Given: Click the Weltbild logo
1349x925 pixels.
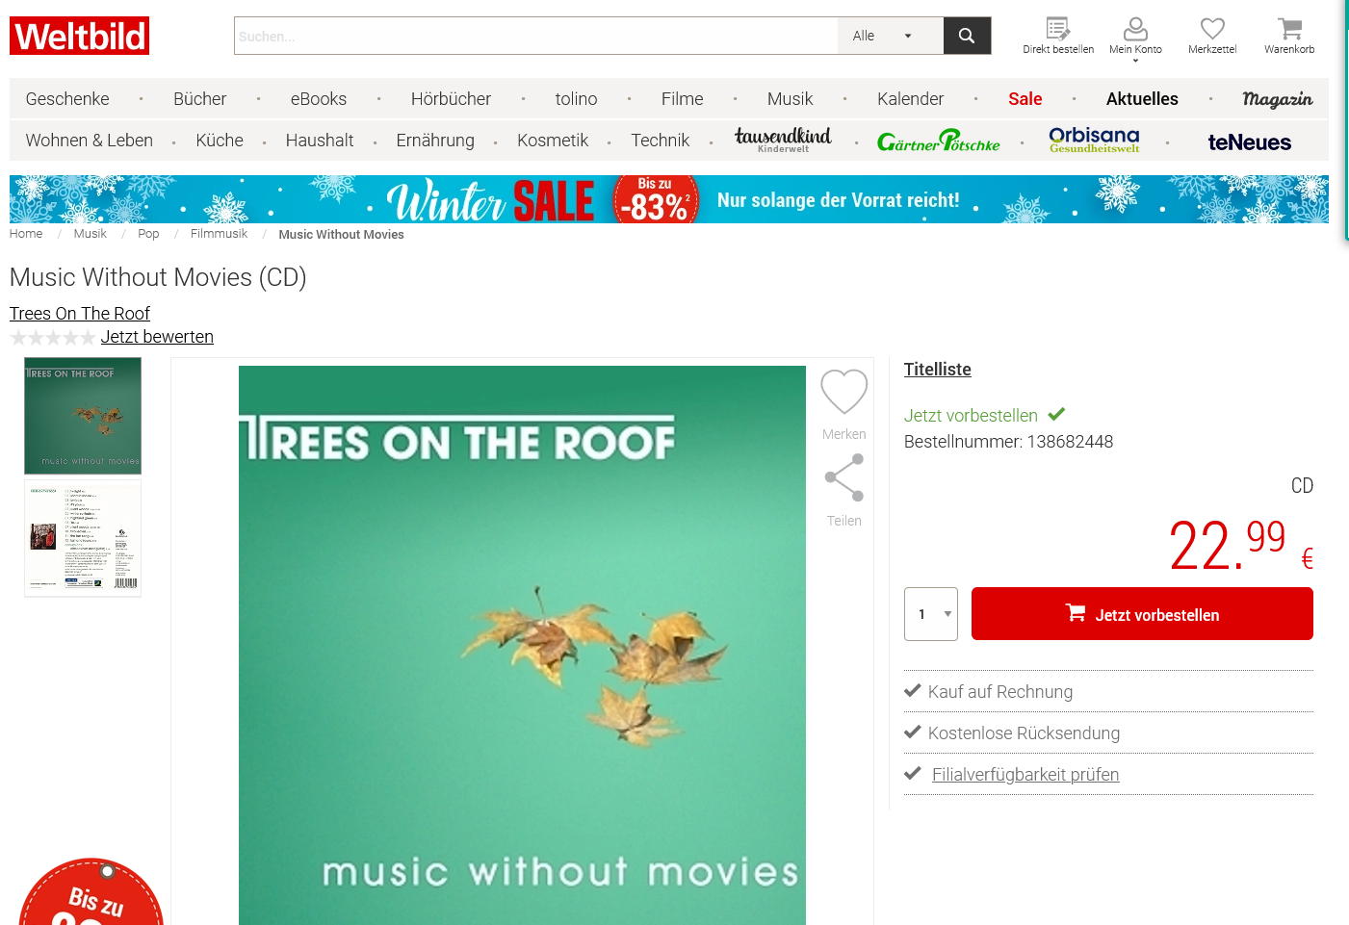Looking at the screenshot, I should pos(80,36).
